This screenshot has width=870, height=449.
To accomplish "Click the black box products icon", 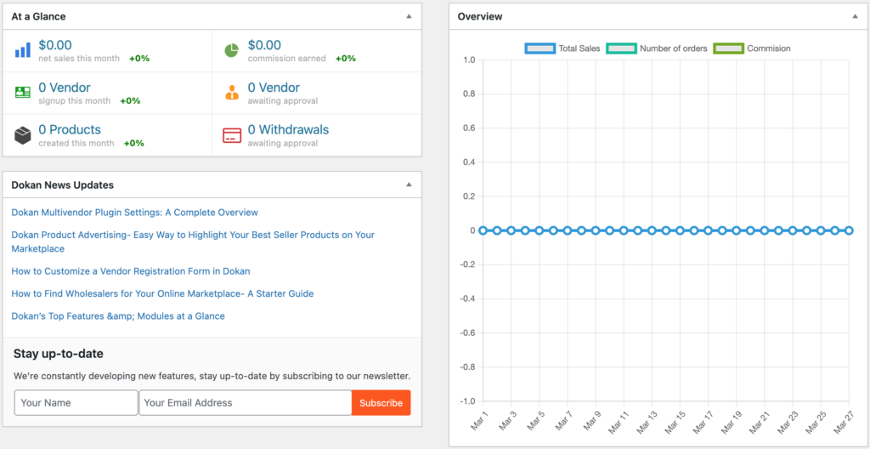I will (x=23, y=135).
